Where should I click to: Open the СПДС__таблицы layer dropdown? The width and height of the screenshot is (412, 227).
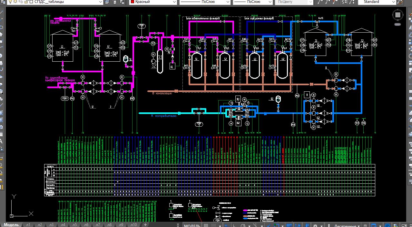(x=66, y=2)
